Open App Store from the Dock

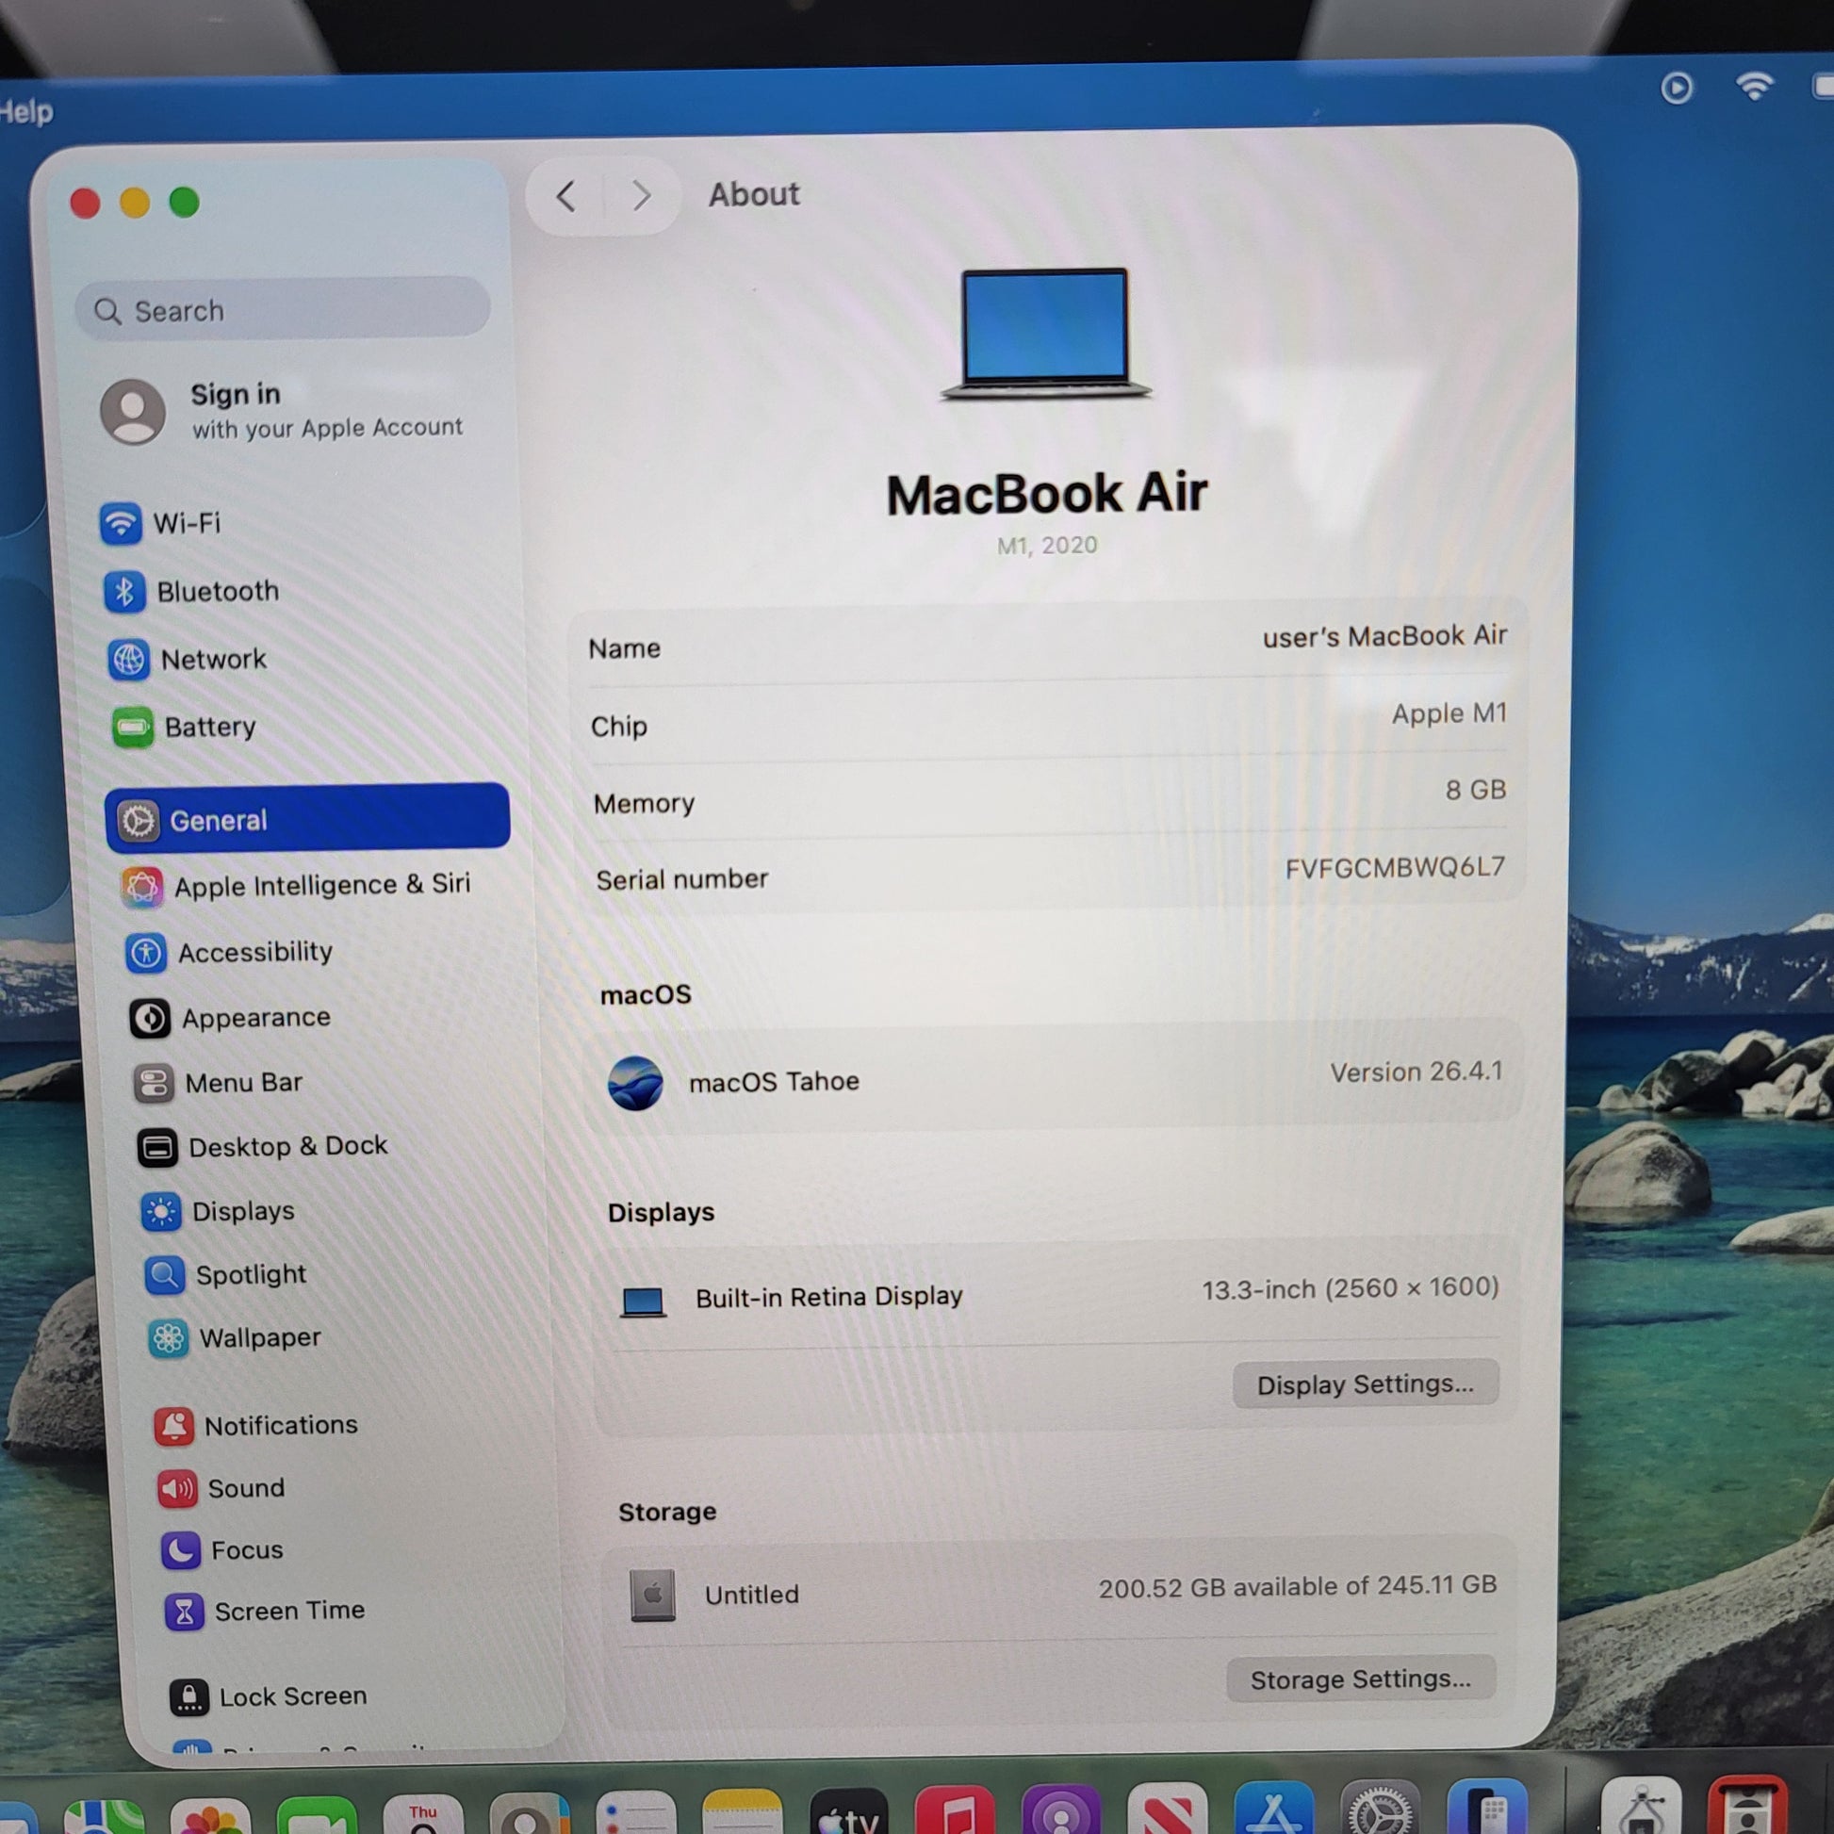click(x=1273, y=1813)
